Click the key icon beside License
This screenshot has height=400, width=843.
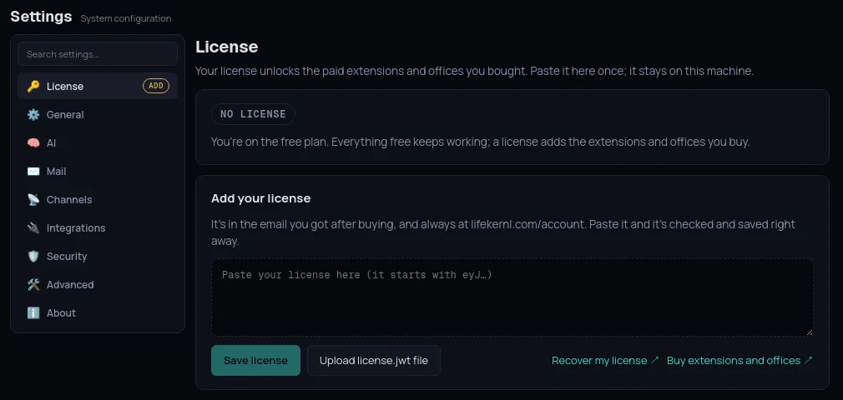click(33, 87)
